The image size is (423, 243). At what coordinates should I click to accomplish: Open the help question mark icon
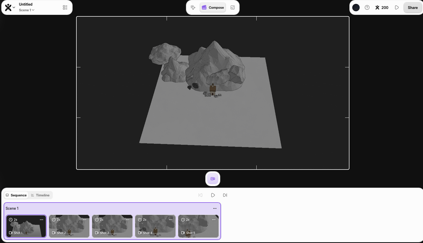coord(367,7)
